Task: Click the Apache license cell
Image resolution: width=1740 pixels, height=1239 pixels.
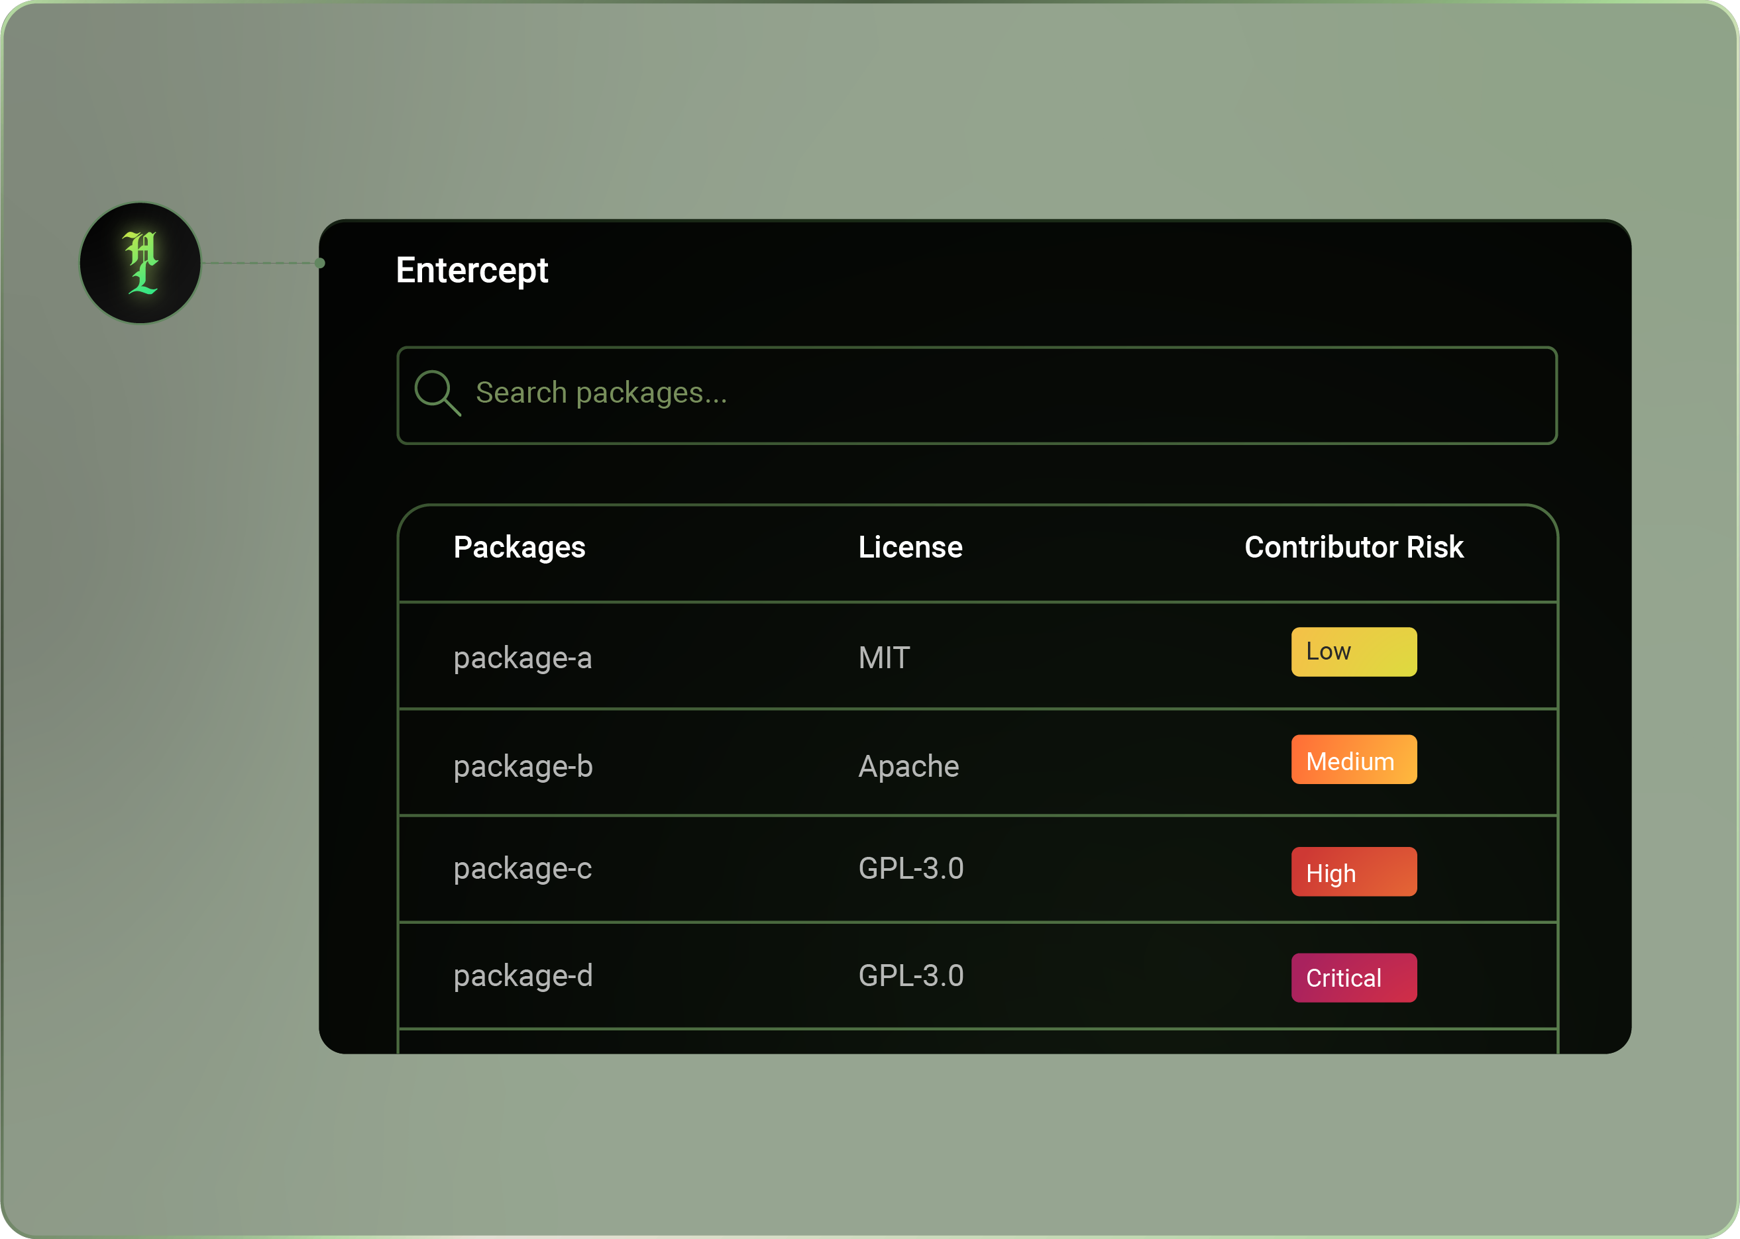Action: [x=908, y=767]
